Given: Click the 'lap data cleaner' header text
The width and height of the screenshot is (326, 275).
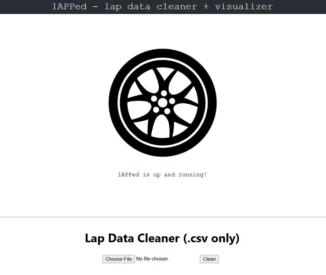Looking at the screenshot, I should (x=151, y=7).
